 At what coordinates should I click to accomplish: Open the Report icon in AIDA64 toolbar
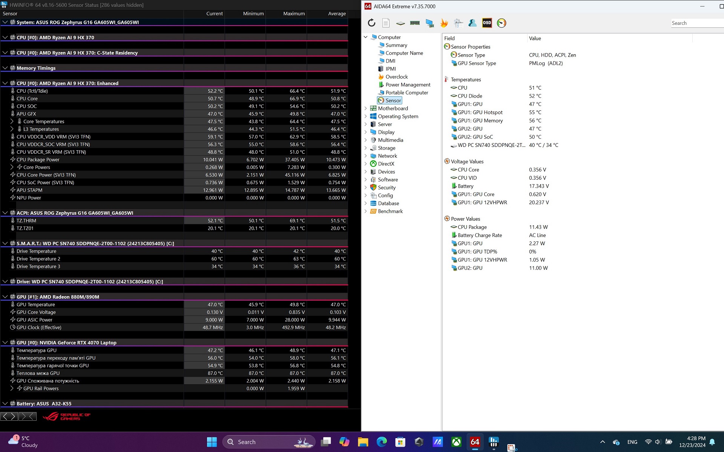pos(386,23)
